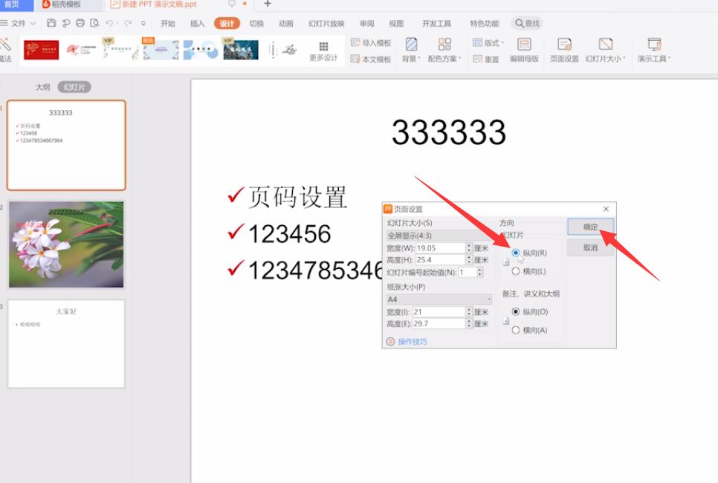Select slide 横向(L) landscape radio button
The image size is (718, 483).
516,271
